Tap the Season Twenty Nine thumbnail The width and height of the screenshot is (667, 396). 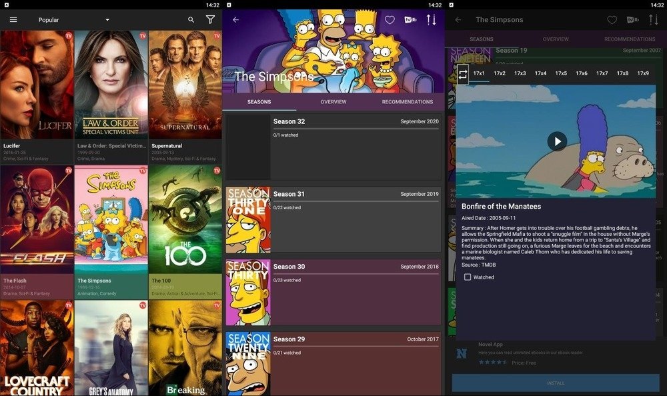[248, 364]
